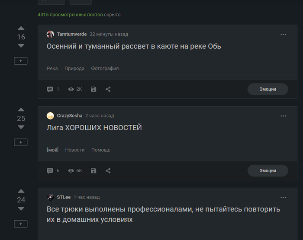Expand the STLee post with plus button

tap(21, 224)
